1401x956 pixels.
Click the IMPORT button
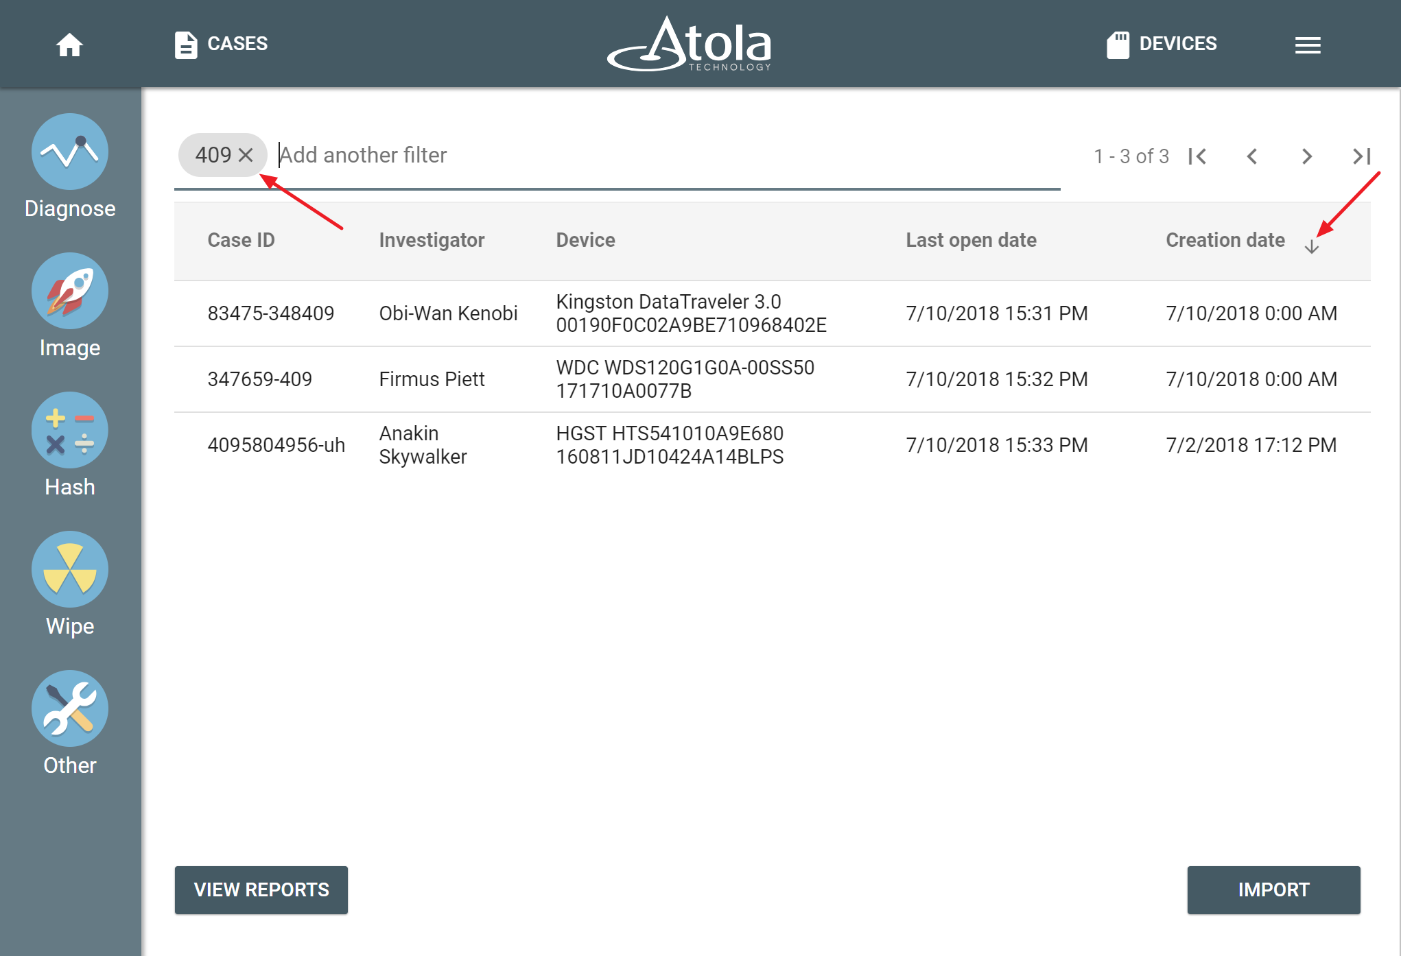[x=1273, y=889]
